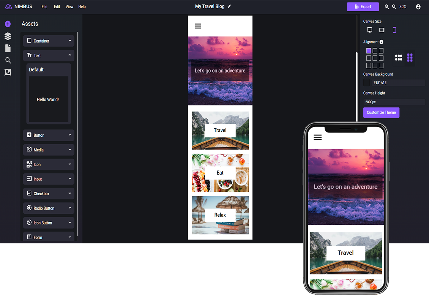This screenshot has height=295, width=429.
Task: Select the Hello World default text thumbnail
Action: coord(49,99)
